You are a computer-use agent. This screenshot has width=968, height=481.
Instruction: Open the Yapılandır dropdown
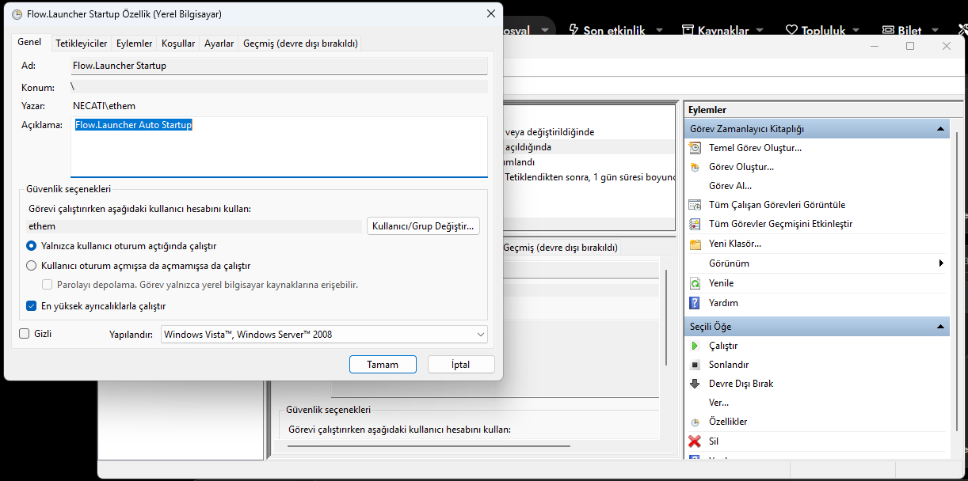324,335
